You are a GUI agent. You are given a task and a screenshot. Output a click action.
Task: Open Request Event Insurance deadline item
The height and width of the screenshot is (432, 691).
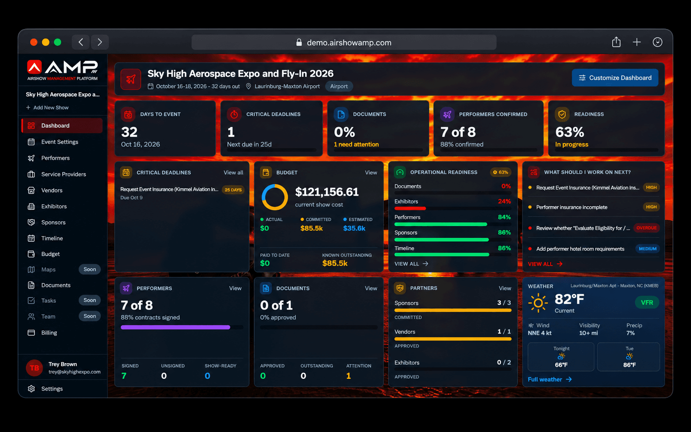point(182,193)
